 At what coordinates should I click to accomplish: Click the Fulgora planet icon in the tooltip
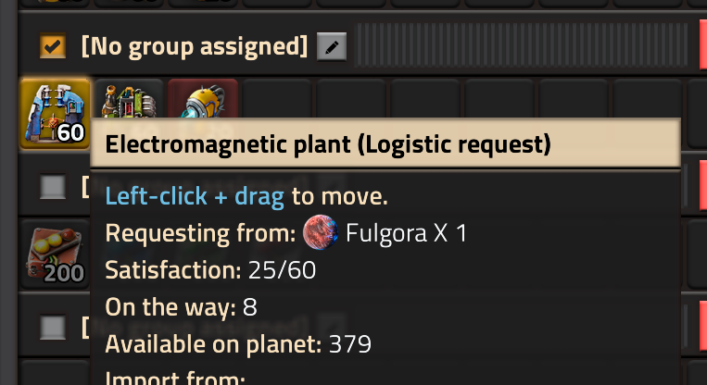click(320, 232)
